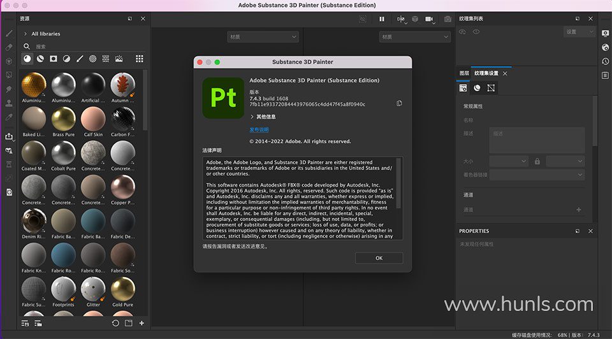
Task: Toggle the hidden-geometry icon in top toolbar
Action: point(363,18)
